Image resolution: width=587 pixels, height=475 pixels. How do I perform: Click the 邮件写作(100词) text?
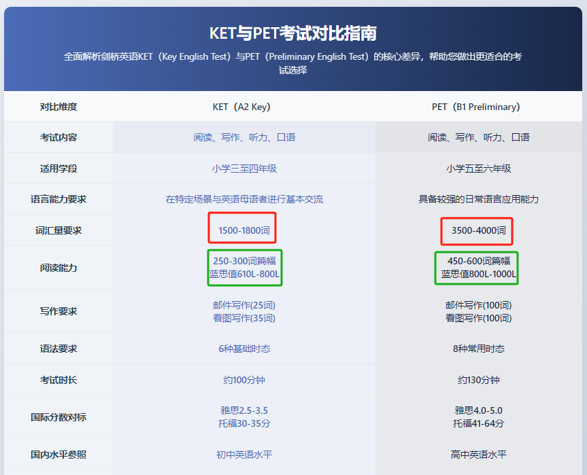(x=478, y=305)
